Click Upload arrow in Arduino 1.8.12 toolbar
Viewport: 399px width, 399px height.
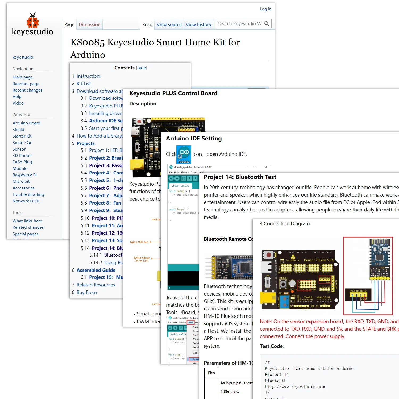(x=177, y=178)
